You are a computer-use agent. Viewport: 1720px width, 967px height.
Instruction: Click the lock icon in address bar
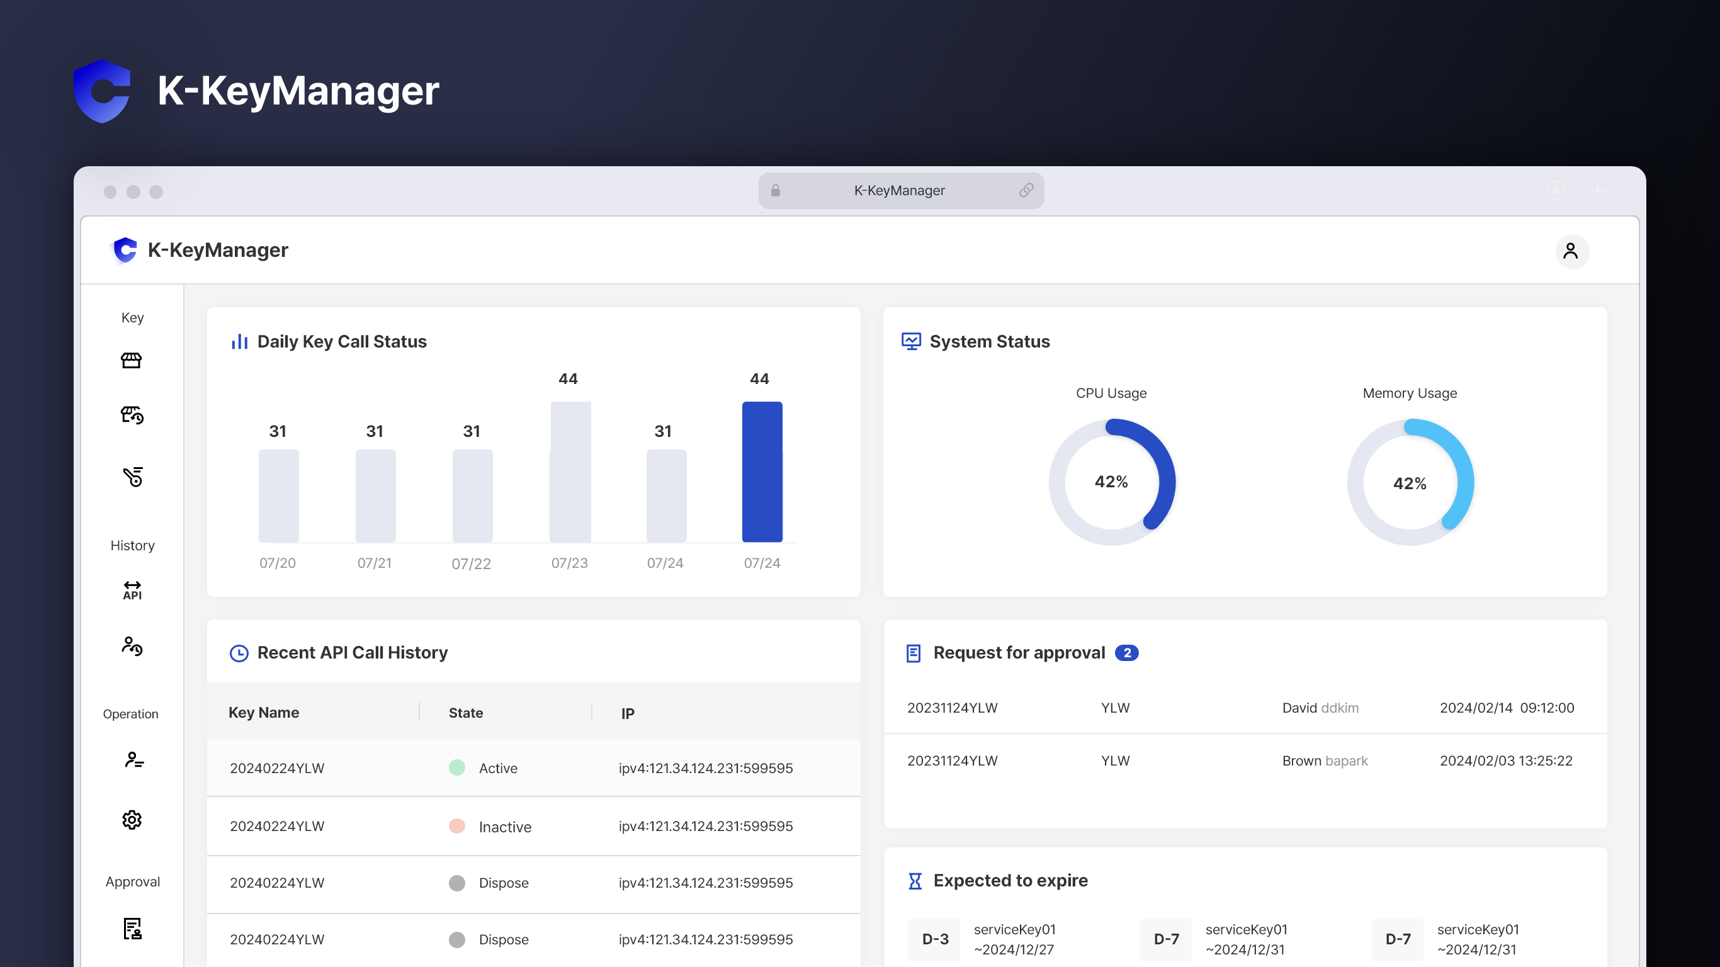click(x=775, y=190)
